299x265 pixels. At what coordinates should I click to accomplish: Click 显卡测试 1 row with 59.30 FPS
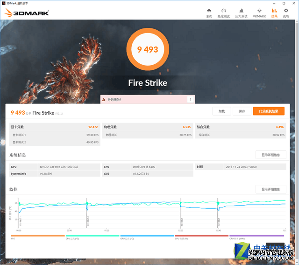(55, 135)
